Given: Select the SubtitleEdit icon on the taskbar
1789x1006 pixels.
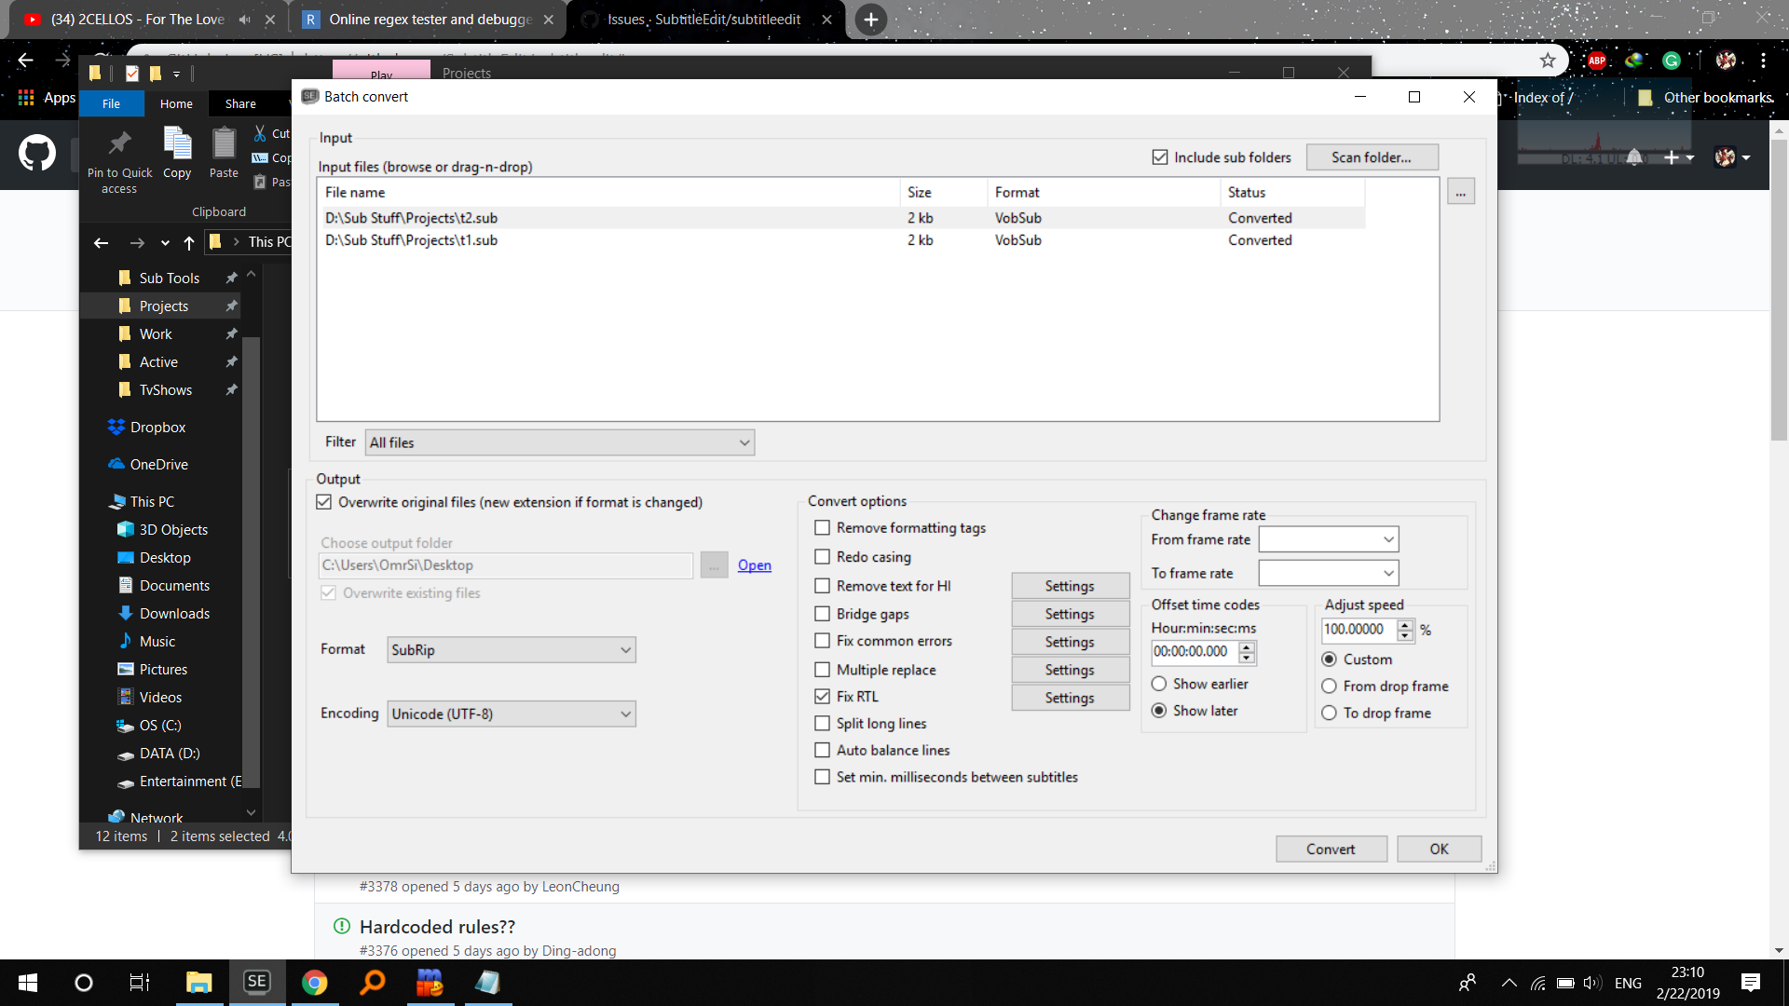Looking at the screenshot, I should pos(257,982).
